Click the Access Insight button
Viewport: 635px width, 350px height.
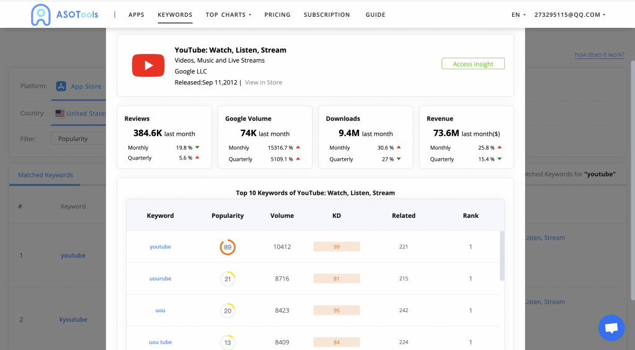pos(473,63)
